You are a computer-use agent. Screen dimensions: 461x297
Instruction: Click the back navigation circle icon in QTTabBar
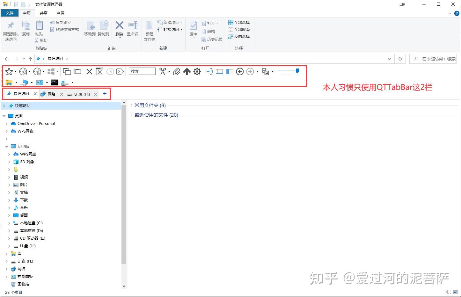(240, 71)
